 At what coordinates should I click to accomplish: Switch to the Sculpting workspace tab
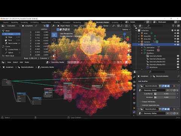pyautogui.click(x=24, y=22)
